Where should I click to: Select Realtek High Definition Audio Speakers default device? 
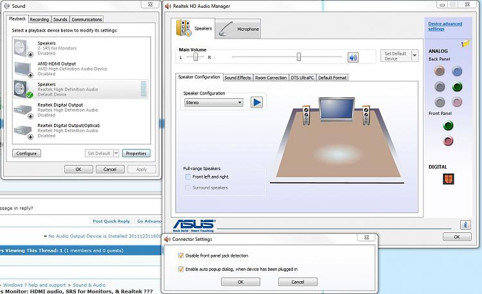coord(82,89)
